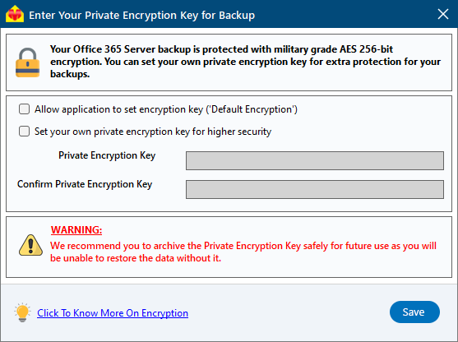Image resolution: width=458 pixels, height=342 pixels.
Task: Click the AES 256-bit description text
Action: point(245,62)
